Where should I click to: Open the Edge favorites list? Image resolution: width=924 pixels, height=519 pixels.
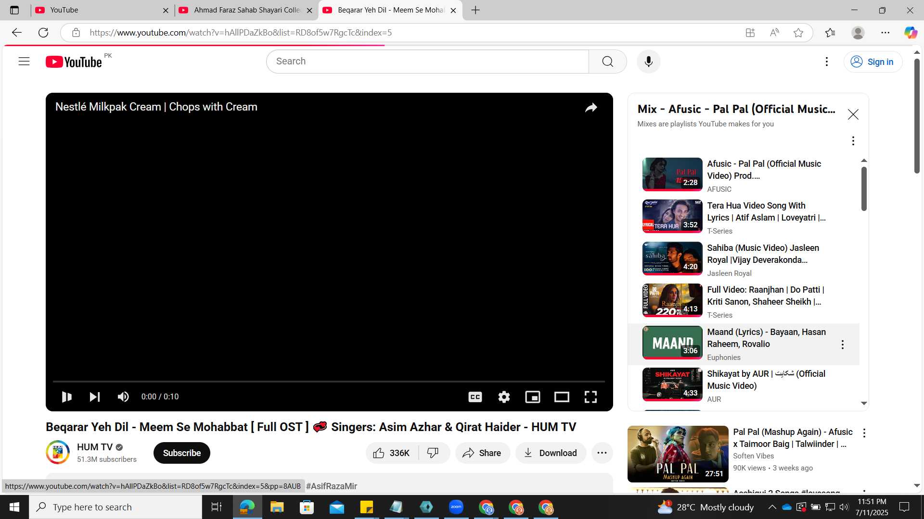coord(830,33)
